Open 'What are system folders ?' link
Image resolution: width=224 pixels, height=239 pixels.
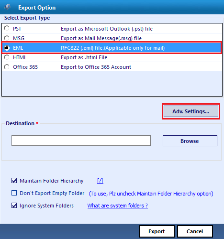point(118,206)
